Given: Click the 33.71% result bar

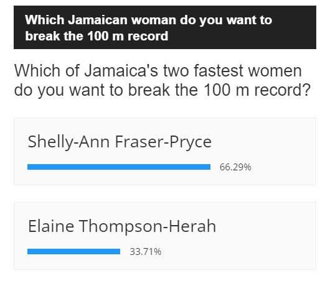Looking at the screenshot, I should click(73, 251).
